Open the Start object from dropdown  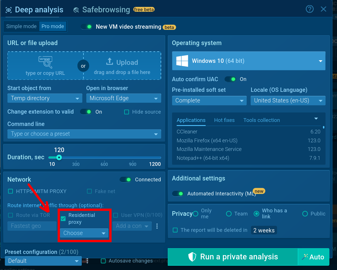point(45,98)
